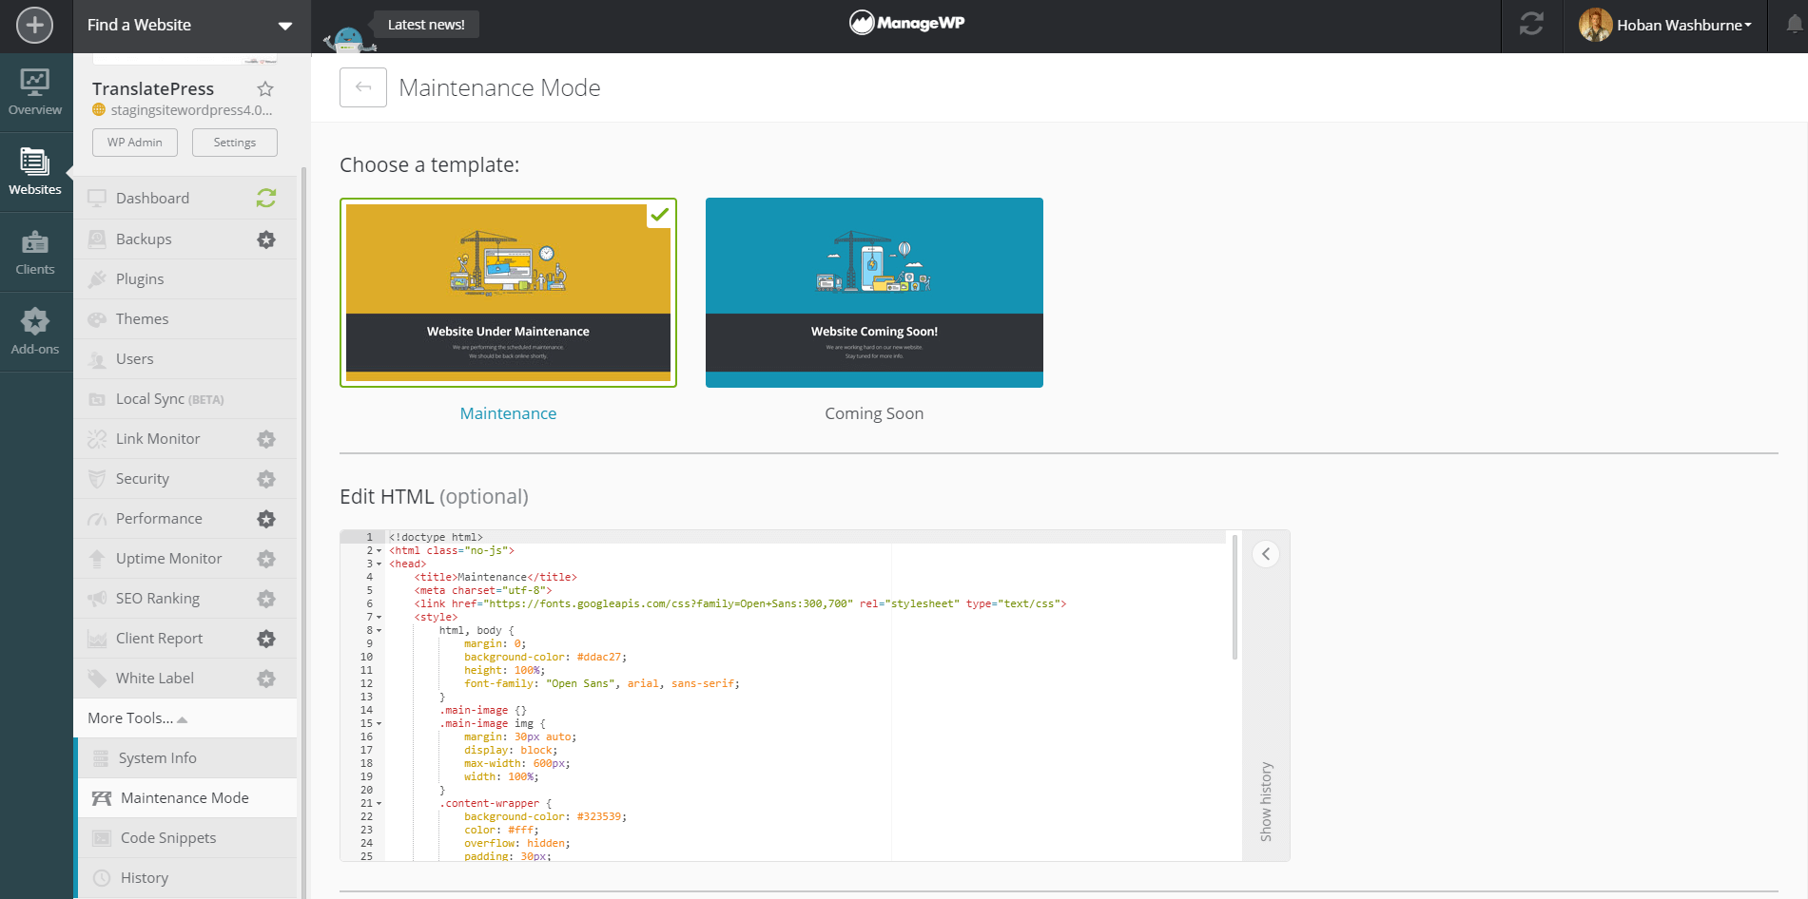Open the Find a Website dropdown

[x=191, y=26]
